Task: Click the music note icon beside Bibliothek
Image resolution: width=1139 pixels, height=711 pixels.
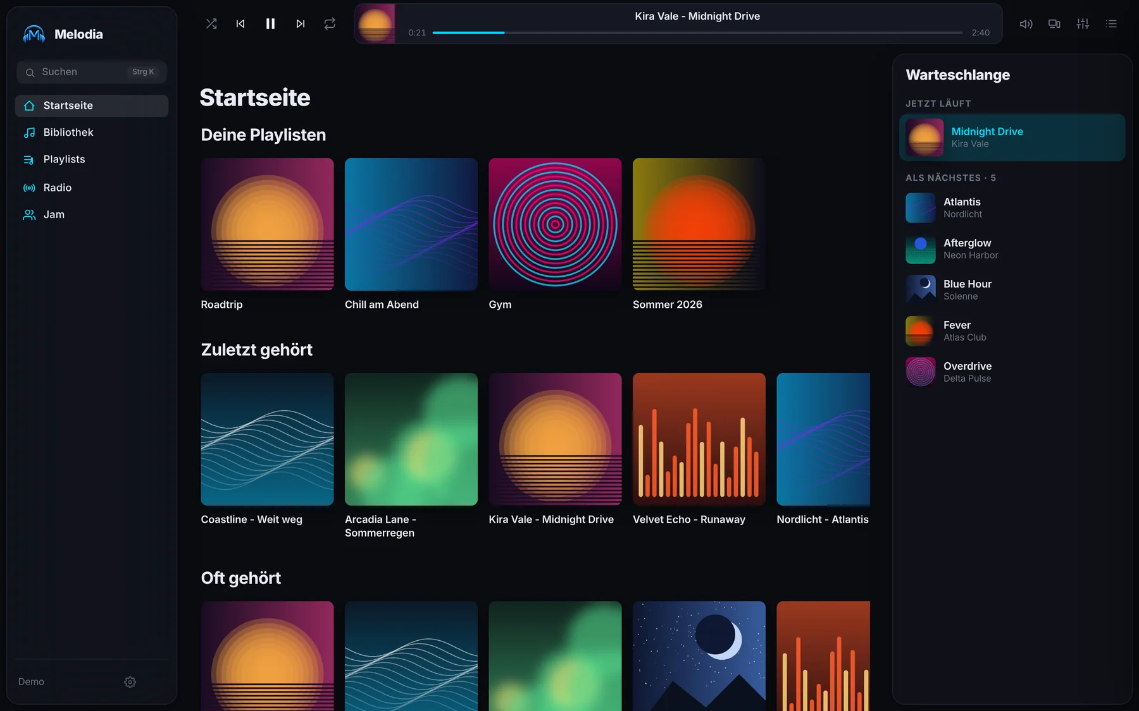Action: click(x=29, y=133)
